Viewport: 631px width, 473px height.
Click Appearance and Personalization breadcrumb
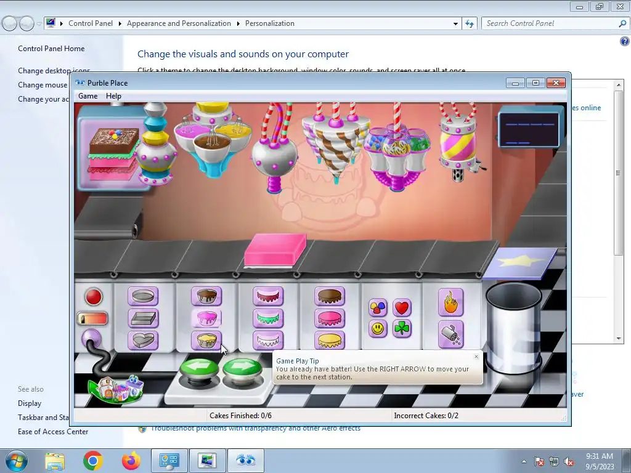point(179,23)
